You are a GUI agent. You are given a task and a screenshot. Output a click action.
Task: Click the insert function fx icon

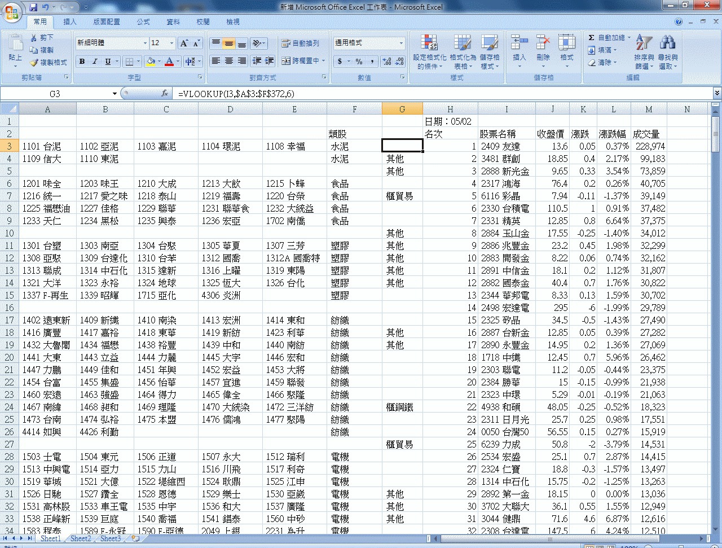(x=165, y=94)
